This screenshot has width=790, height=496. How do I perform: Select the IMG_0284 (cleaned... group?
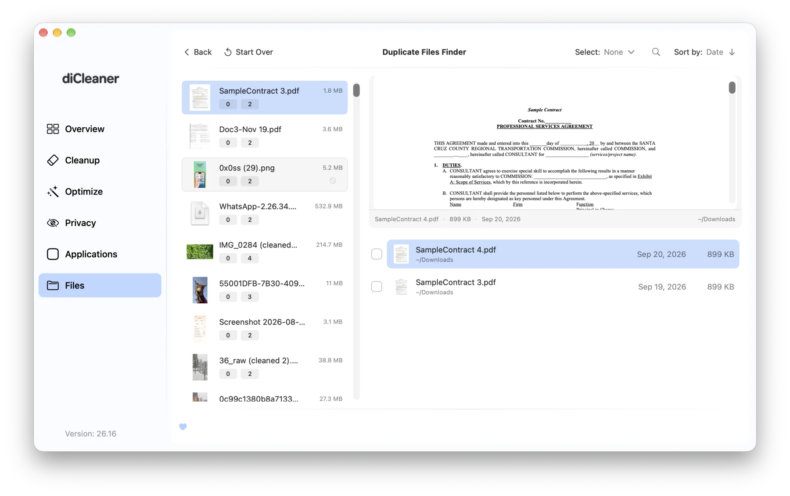(x=265, y=252)
